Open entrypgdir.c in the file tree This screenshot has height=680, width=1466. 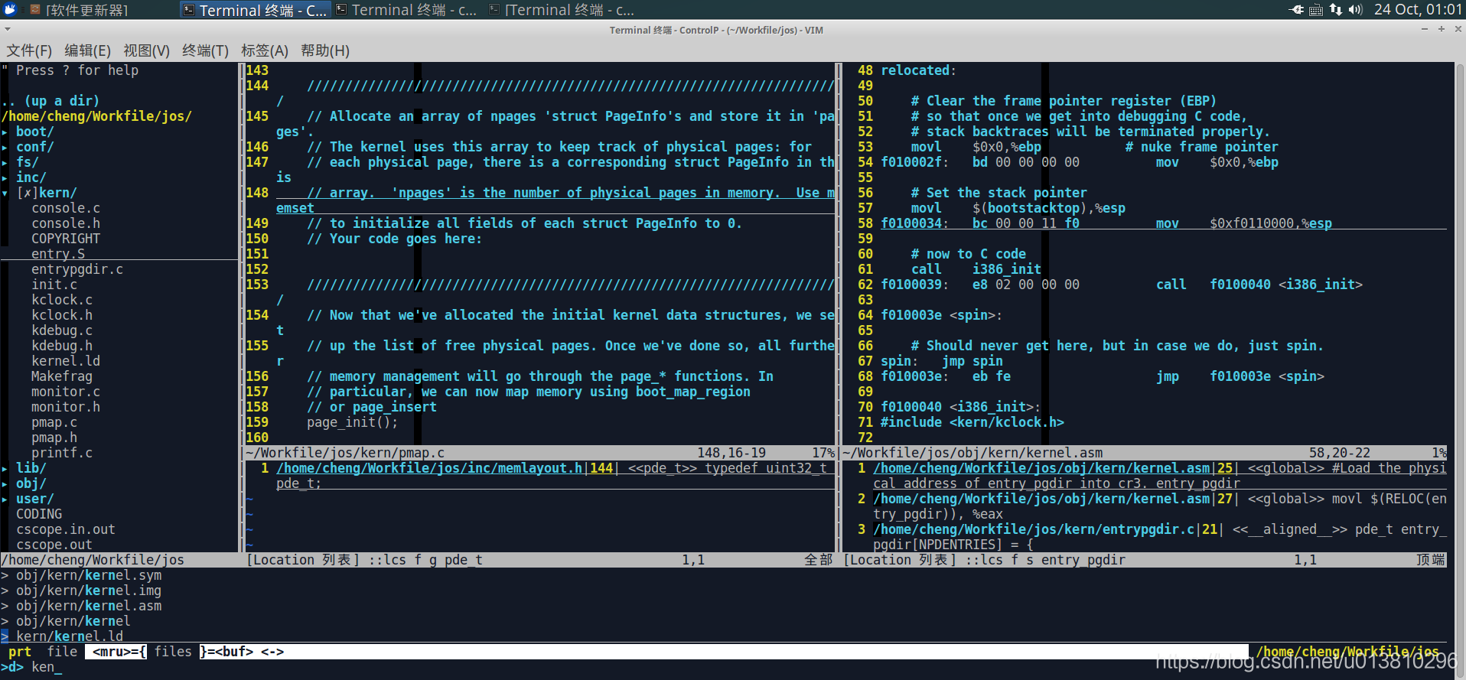77,269
